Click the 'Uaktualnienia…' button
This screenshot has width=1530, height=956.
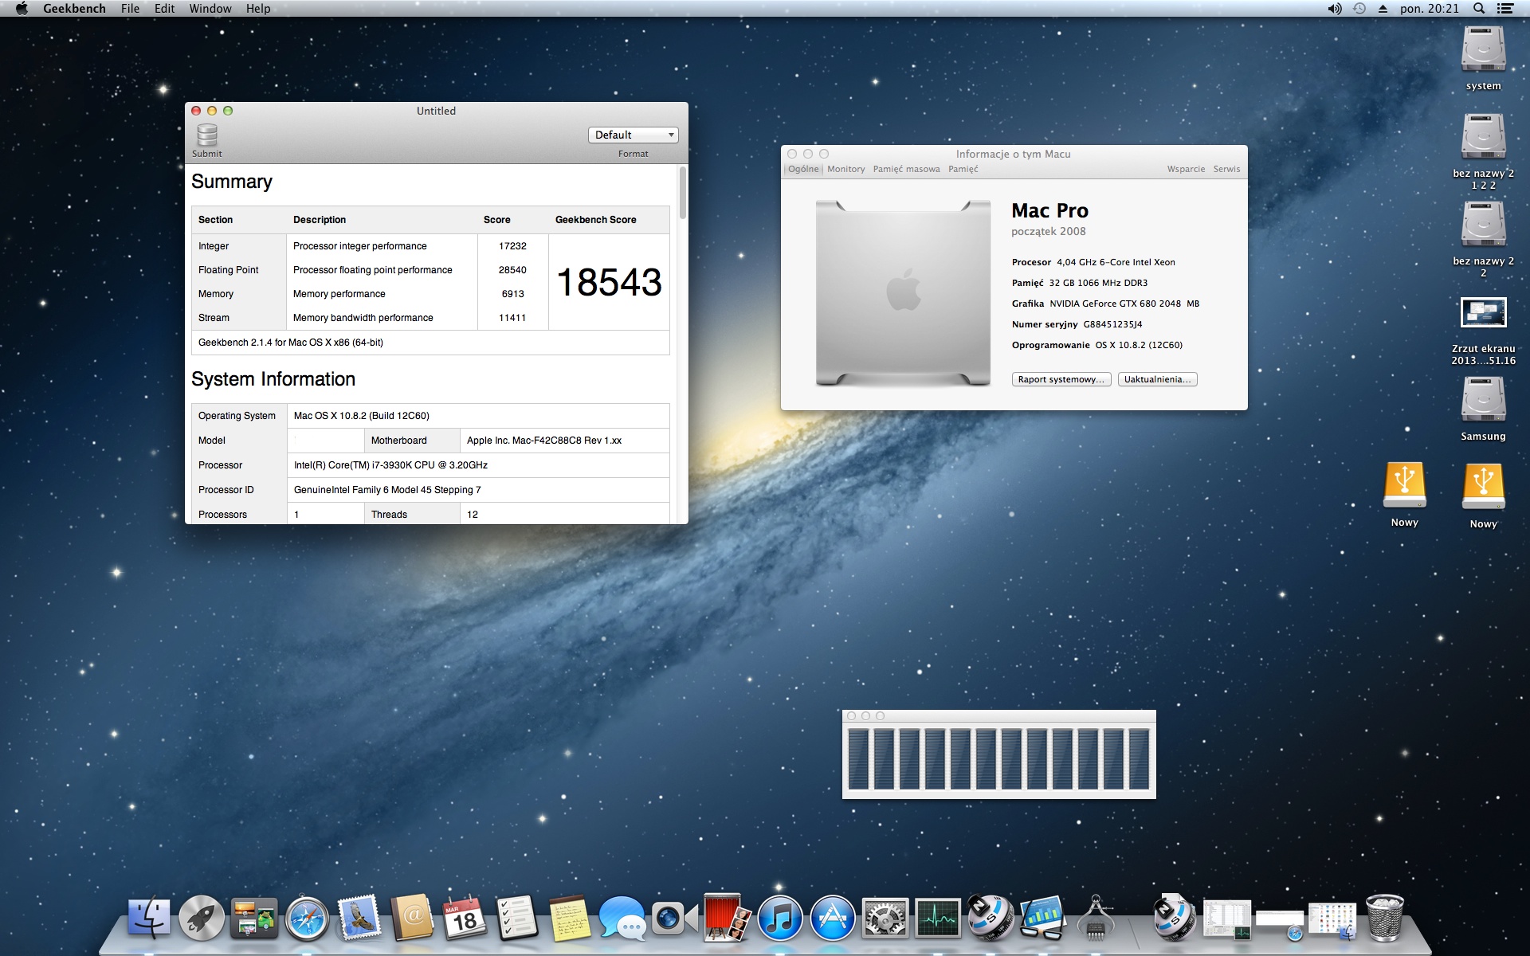pos(1157,379)
